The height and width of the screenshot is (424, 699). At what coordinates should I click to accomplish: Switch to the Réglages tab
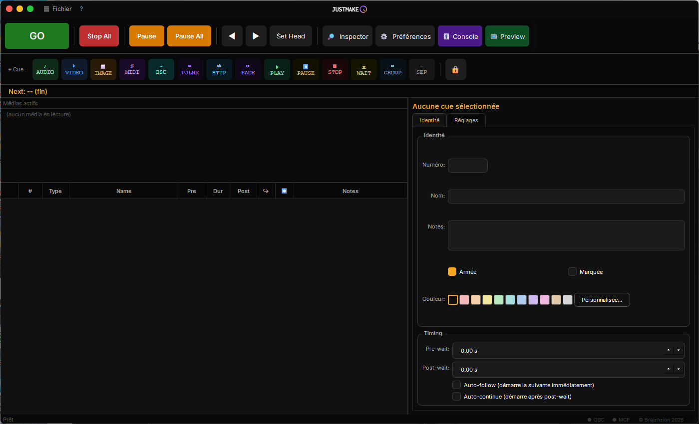point(466,120)
